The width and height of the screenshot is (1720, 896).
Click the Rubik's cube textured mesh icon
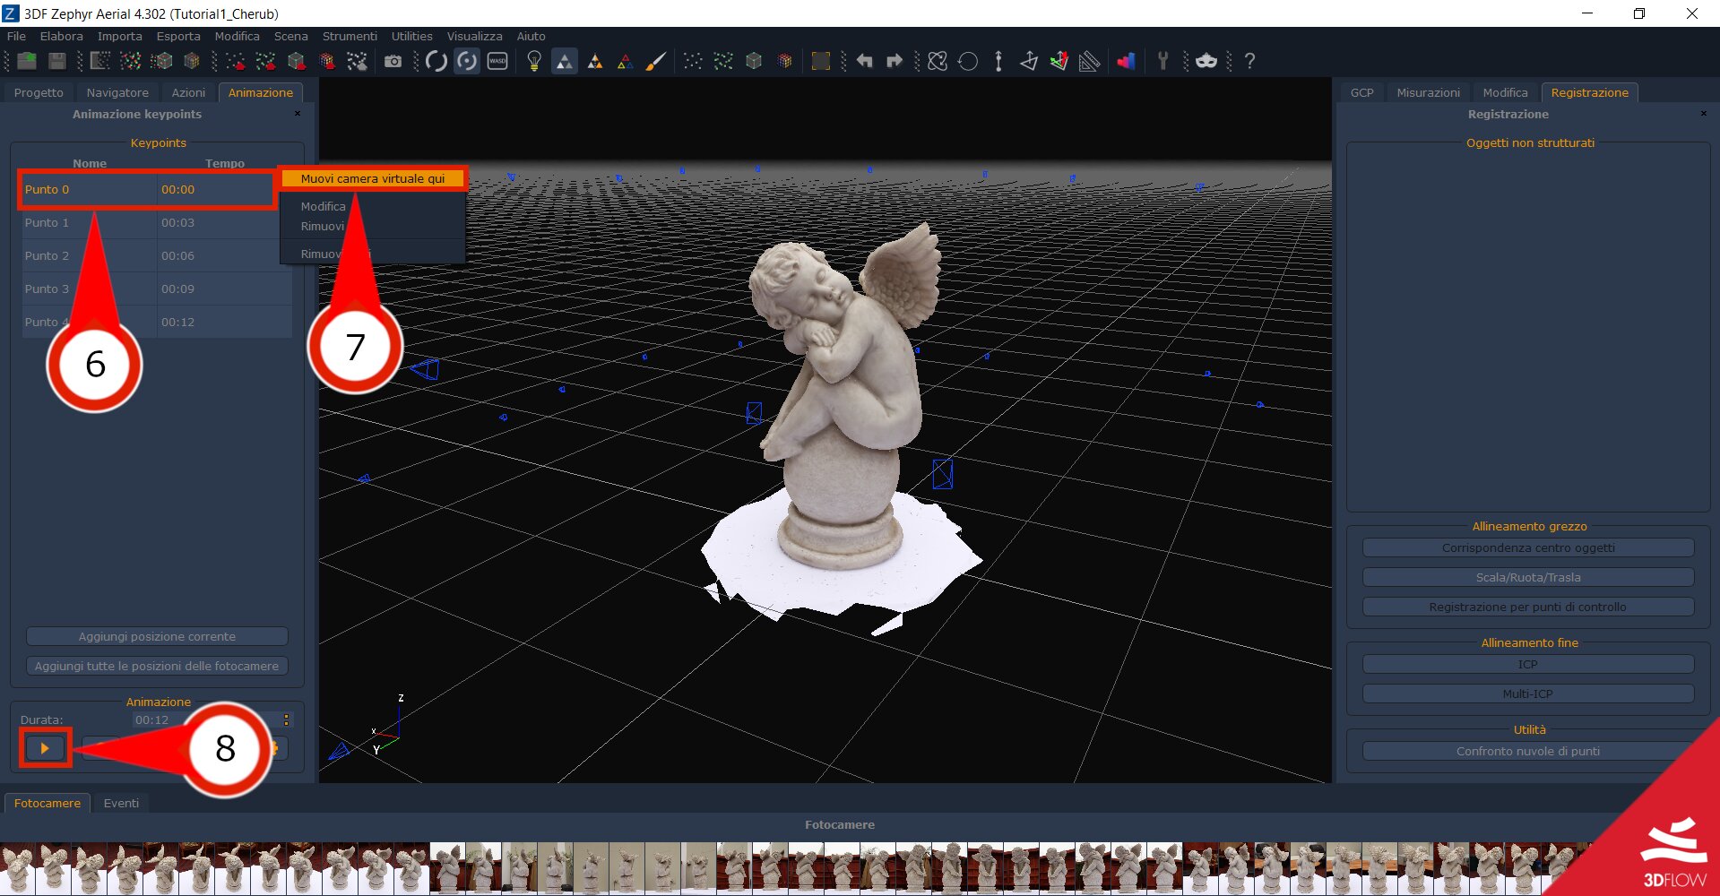(782, 61)
